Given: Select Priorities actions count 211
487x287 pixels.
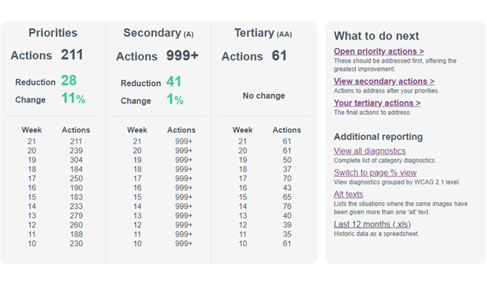Looking at the screenshot, I should [72, 55].
